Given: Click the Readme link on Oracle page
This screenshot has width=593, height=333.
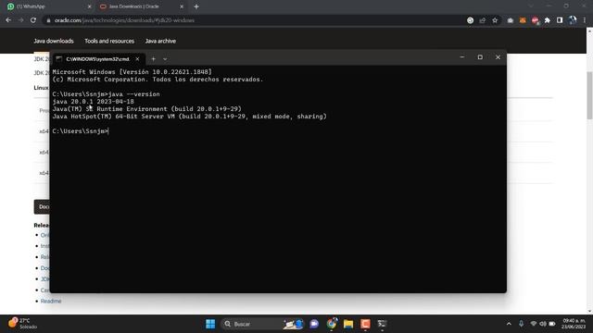Looking at the screenshot, I should click(x=51, y=301).
